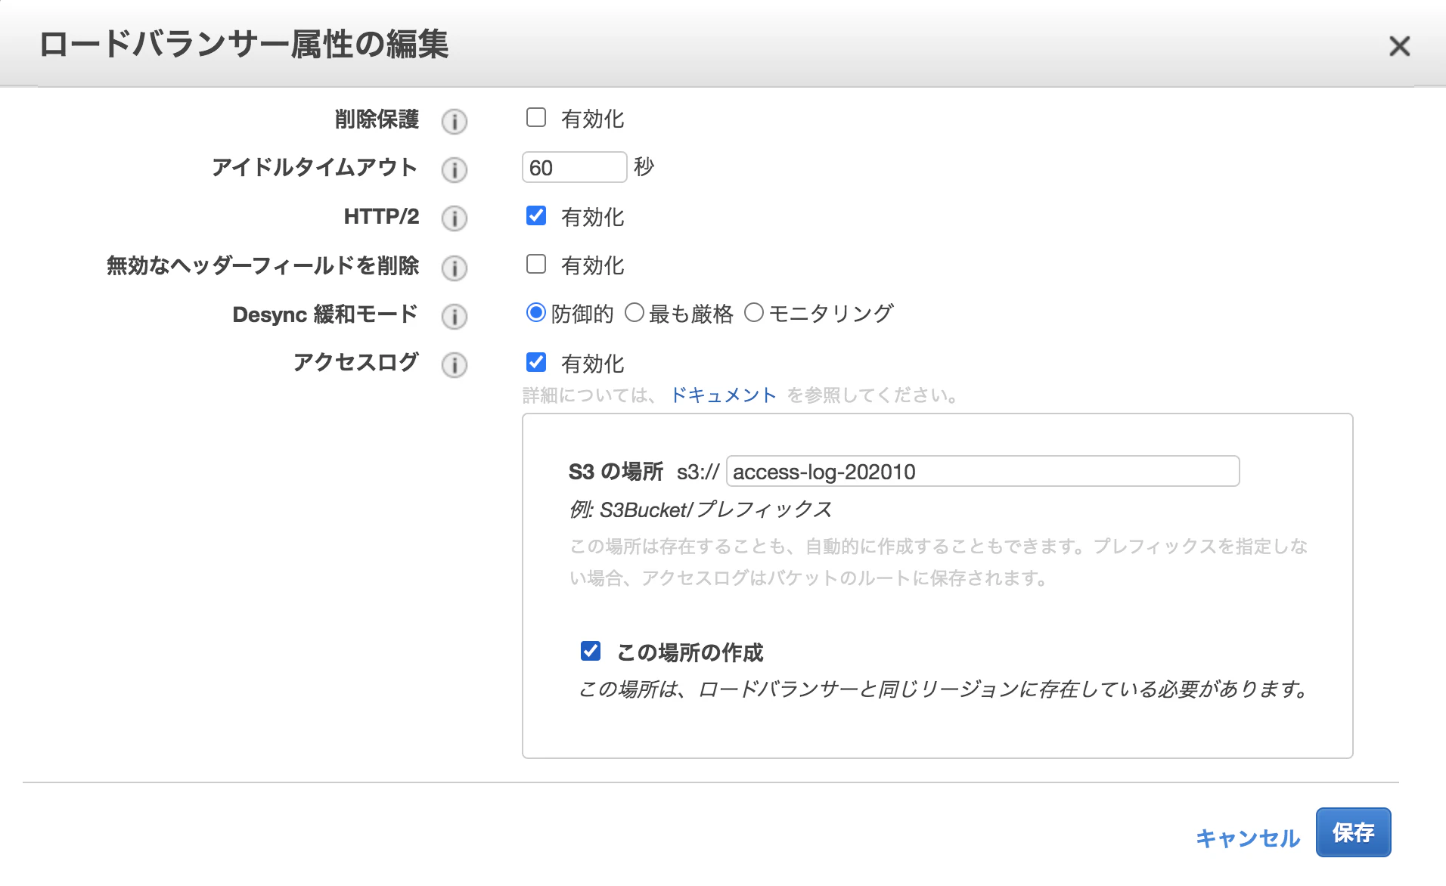The image size is (1446, 886).
Task: Click the info icon for アイドルタイムアウト
Action: [455, 169]
